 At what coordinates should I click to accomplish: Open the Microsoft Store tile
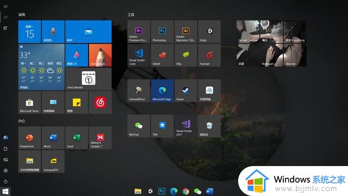(x=29, y=102)
